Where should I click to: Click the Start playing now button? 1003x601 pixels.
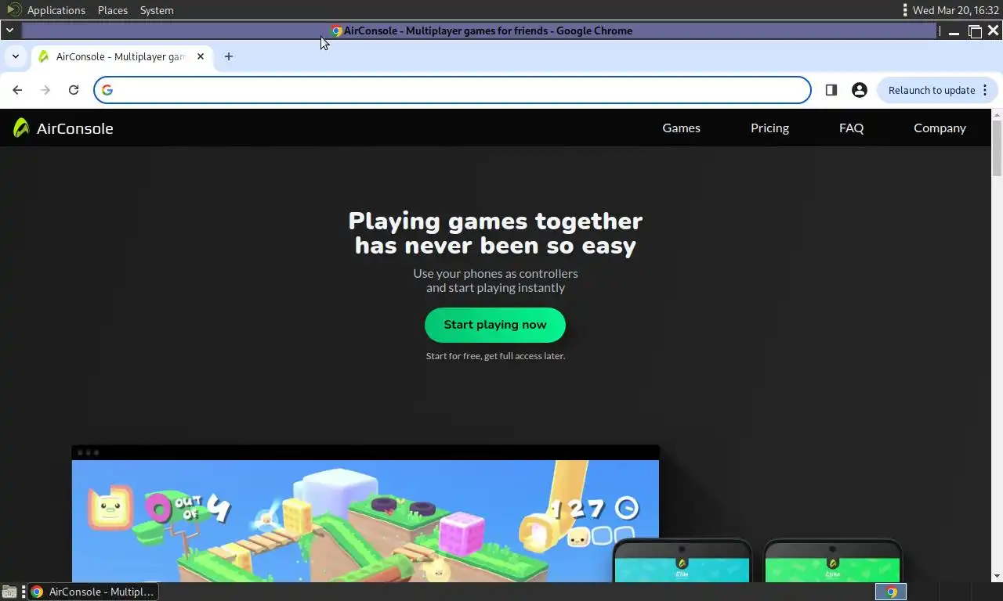(x=495, y=325)
